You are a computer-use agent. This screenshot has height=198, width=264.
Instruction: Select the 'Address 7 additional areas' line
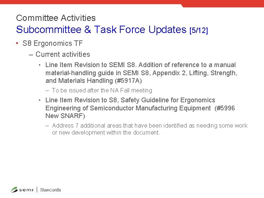pos(150,126)
